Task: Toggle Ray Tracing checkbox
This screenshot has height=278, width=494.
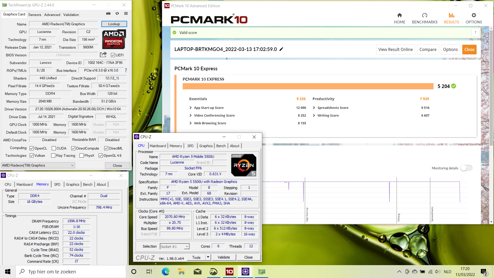Action: 53,155
